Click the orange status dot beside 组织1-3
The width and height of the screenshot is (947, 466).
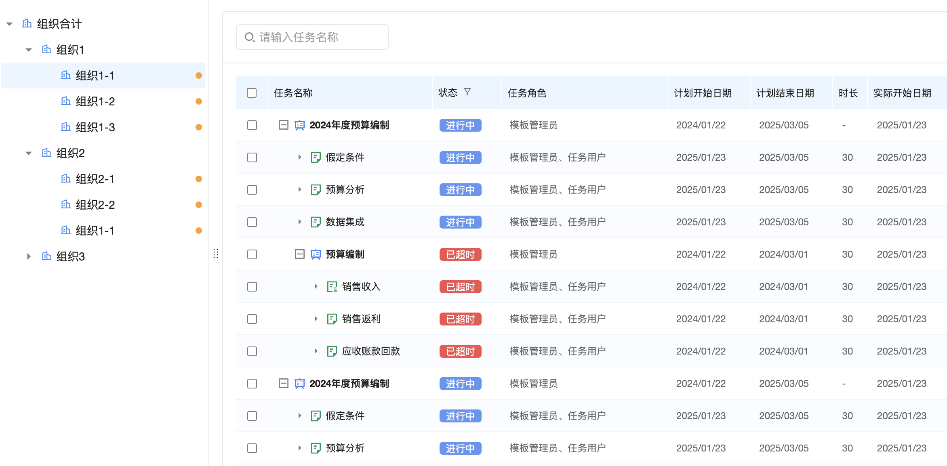pyautogui.click(x=199, y=126)
